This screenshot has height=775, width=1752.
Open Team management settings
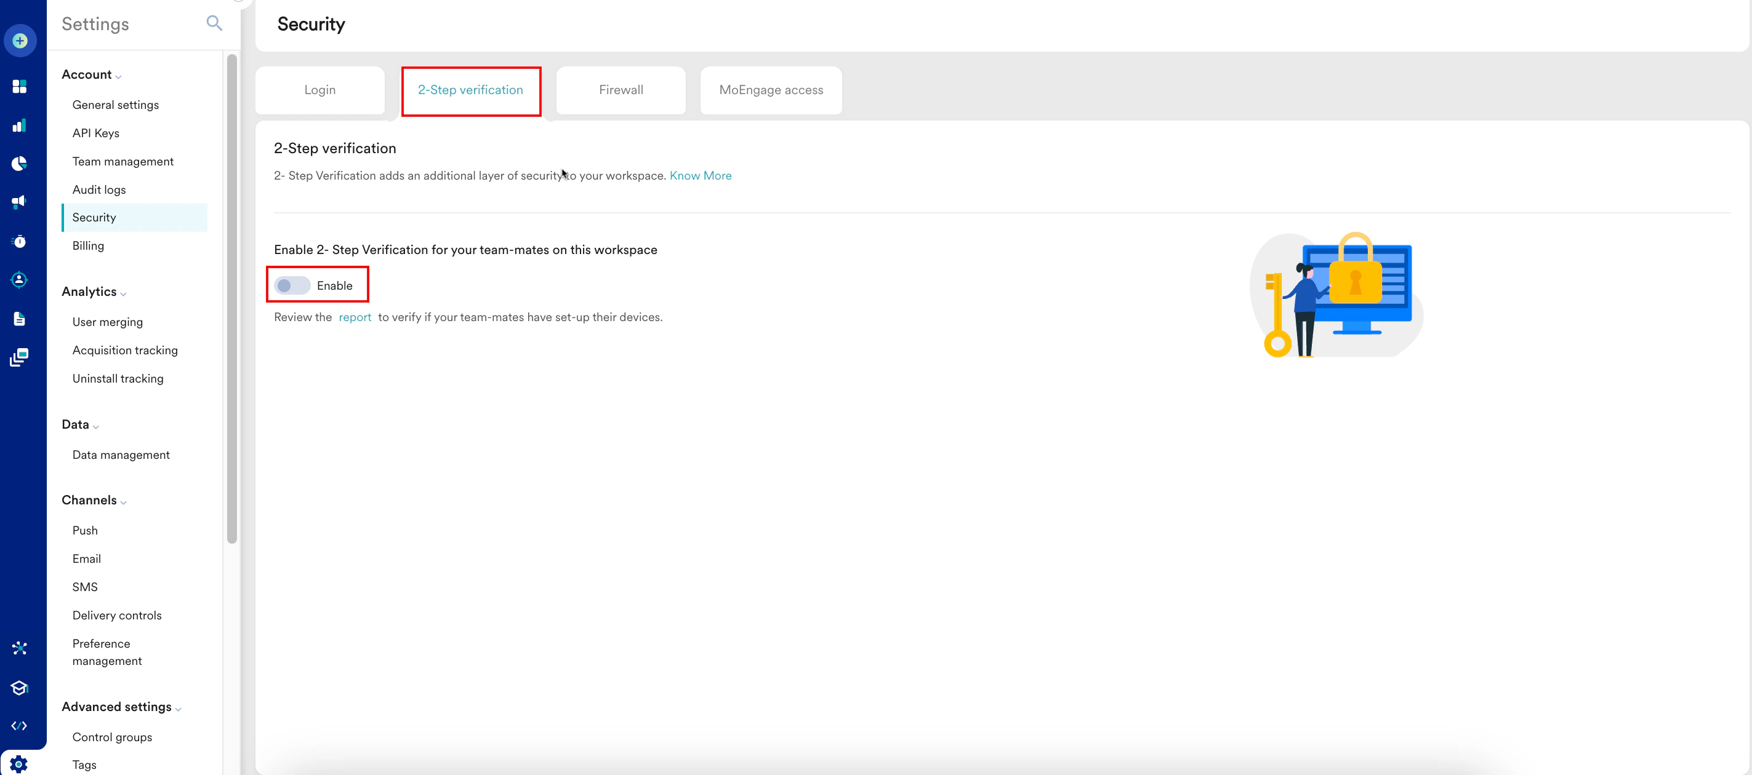123,161
